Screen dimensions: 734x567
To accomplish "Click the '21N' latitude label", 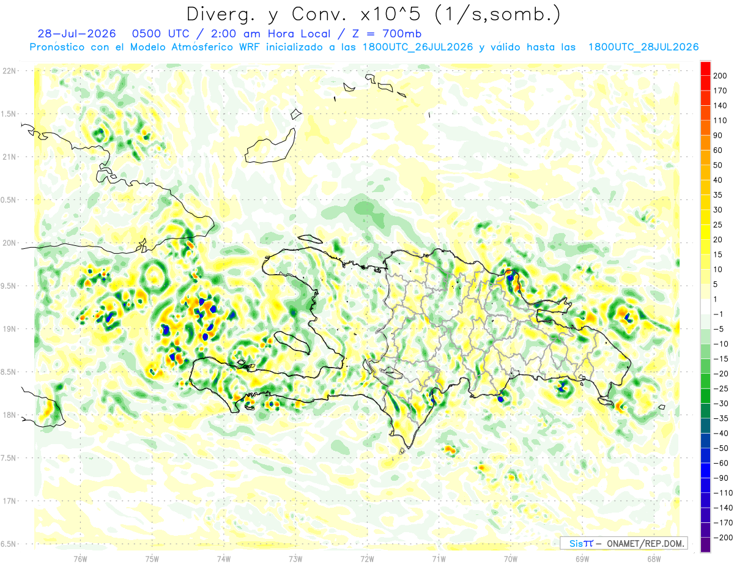I will (9, 157).
